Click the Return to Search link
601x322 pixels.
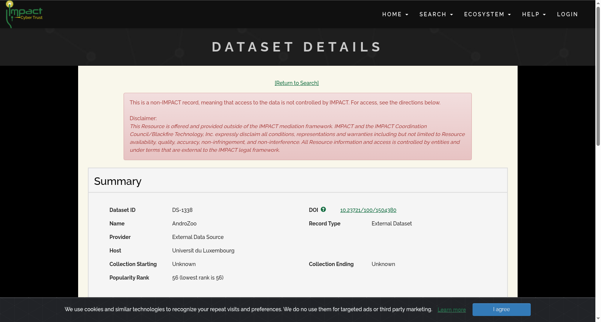pos(297,83)
